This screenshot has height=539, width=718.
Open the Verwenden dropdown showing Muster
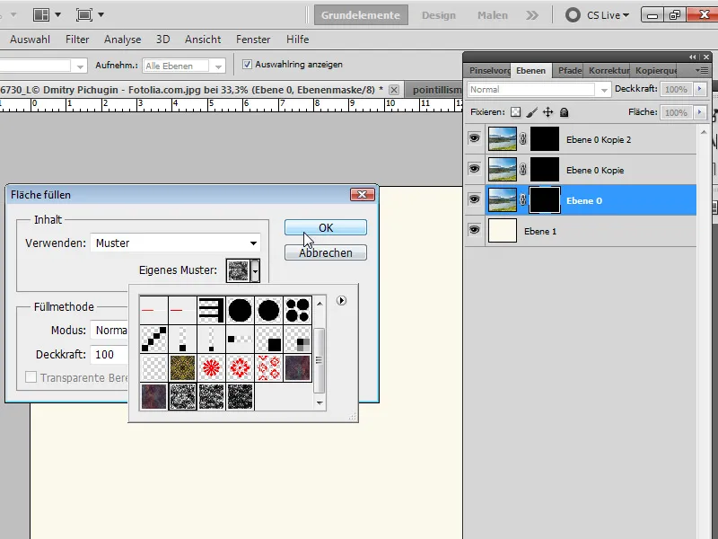tap(176, 243)
